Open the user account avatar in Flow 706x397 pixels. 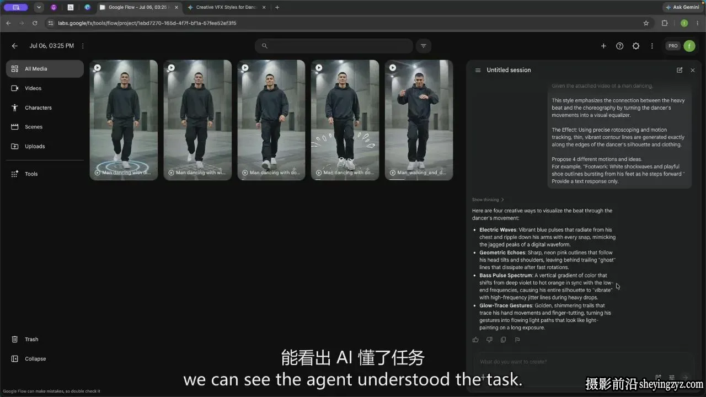(x=689, y=46)
